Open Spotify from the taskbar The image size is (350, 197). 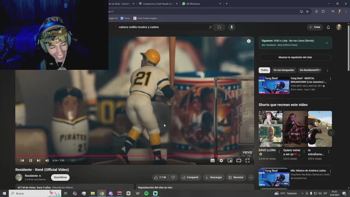146,193
